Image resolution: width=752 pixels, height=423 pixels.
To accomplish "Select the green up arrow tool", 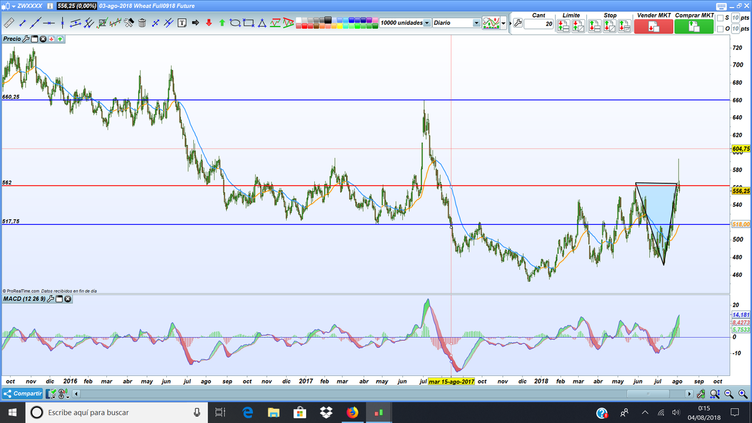I will (x=222, y=23).
